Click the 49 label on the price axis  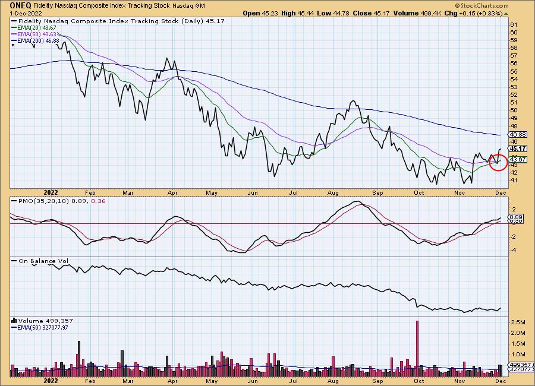point(514,118)
